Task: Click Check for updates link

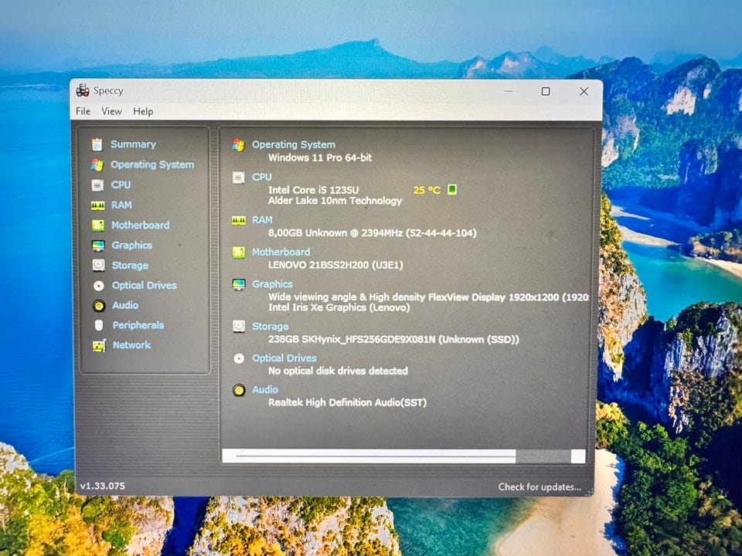Action: point(539,487)
